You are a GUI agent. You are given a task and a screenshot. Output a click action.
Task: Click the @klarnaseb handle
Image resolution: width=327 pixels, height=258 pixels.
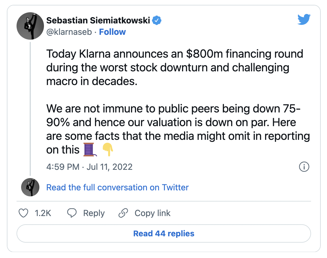(69, 32)
